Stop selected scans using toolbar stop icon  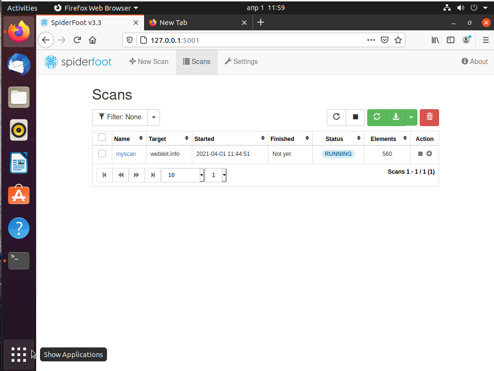coord(355,117)
